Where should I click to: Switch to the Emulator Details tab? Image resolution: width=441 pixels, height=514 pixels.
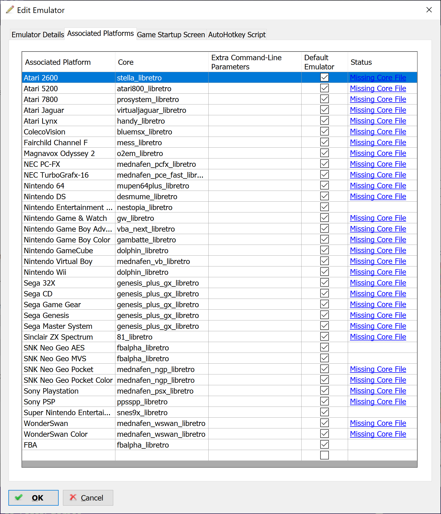[38, 35]
